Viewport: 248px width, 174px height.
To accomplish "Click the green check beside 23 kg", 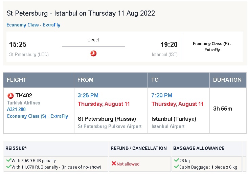I will click(x=176, y=160).
